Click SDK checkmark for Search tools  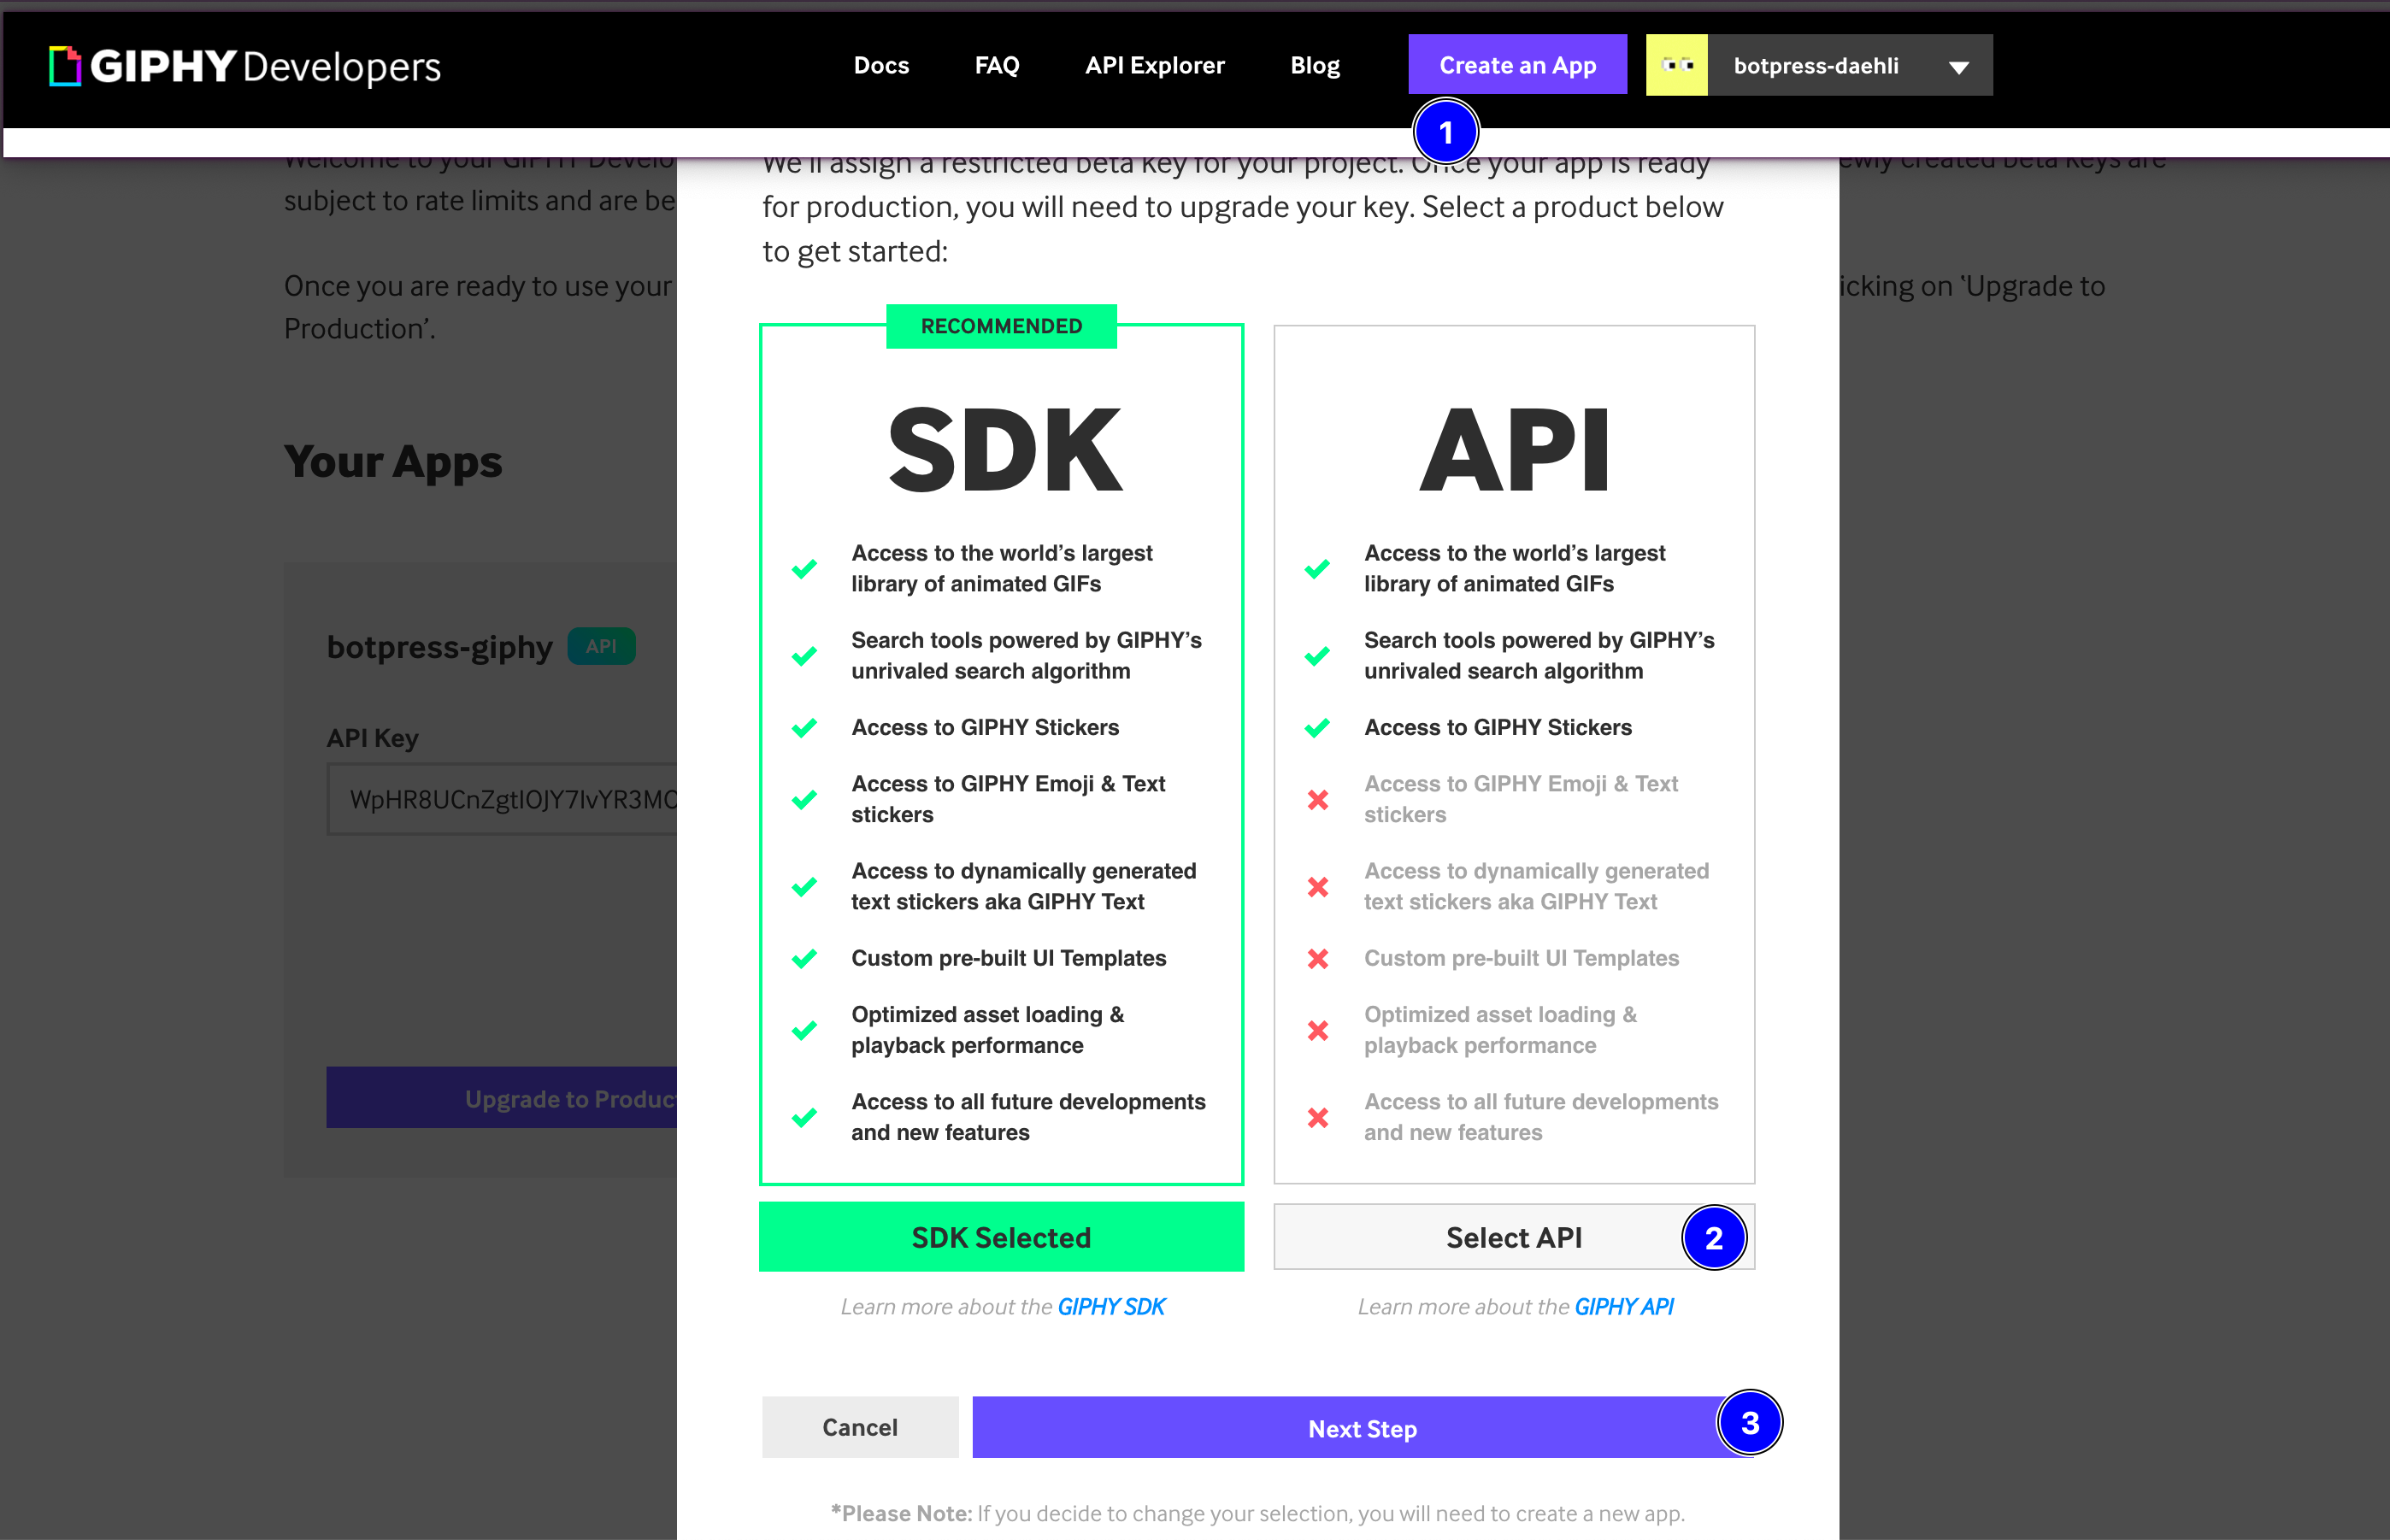(x=804, y=656)
